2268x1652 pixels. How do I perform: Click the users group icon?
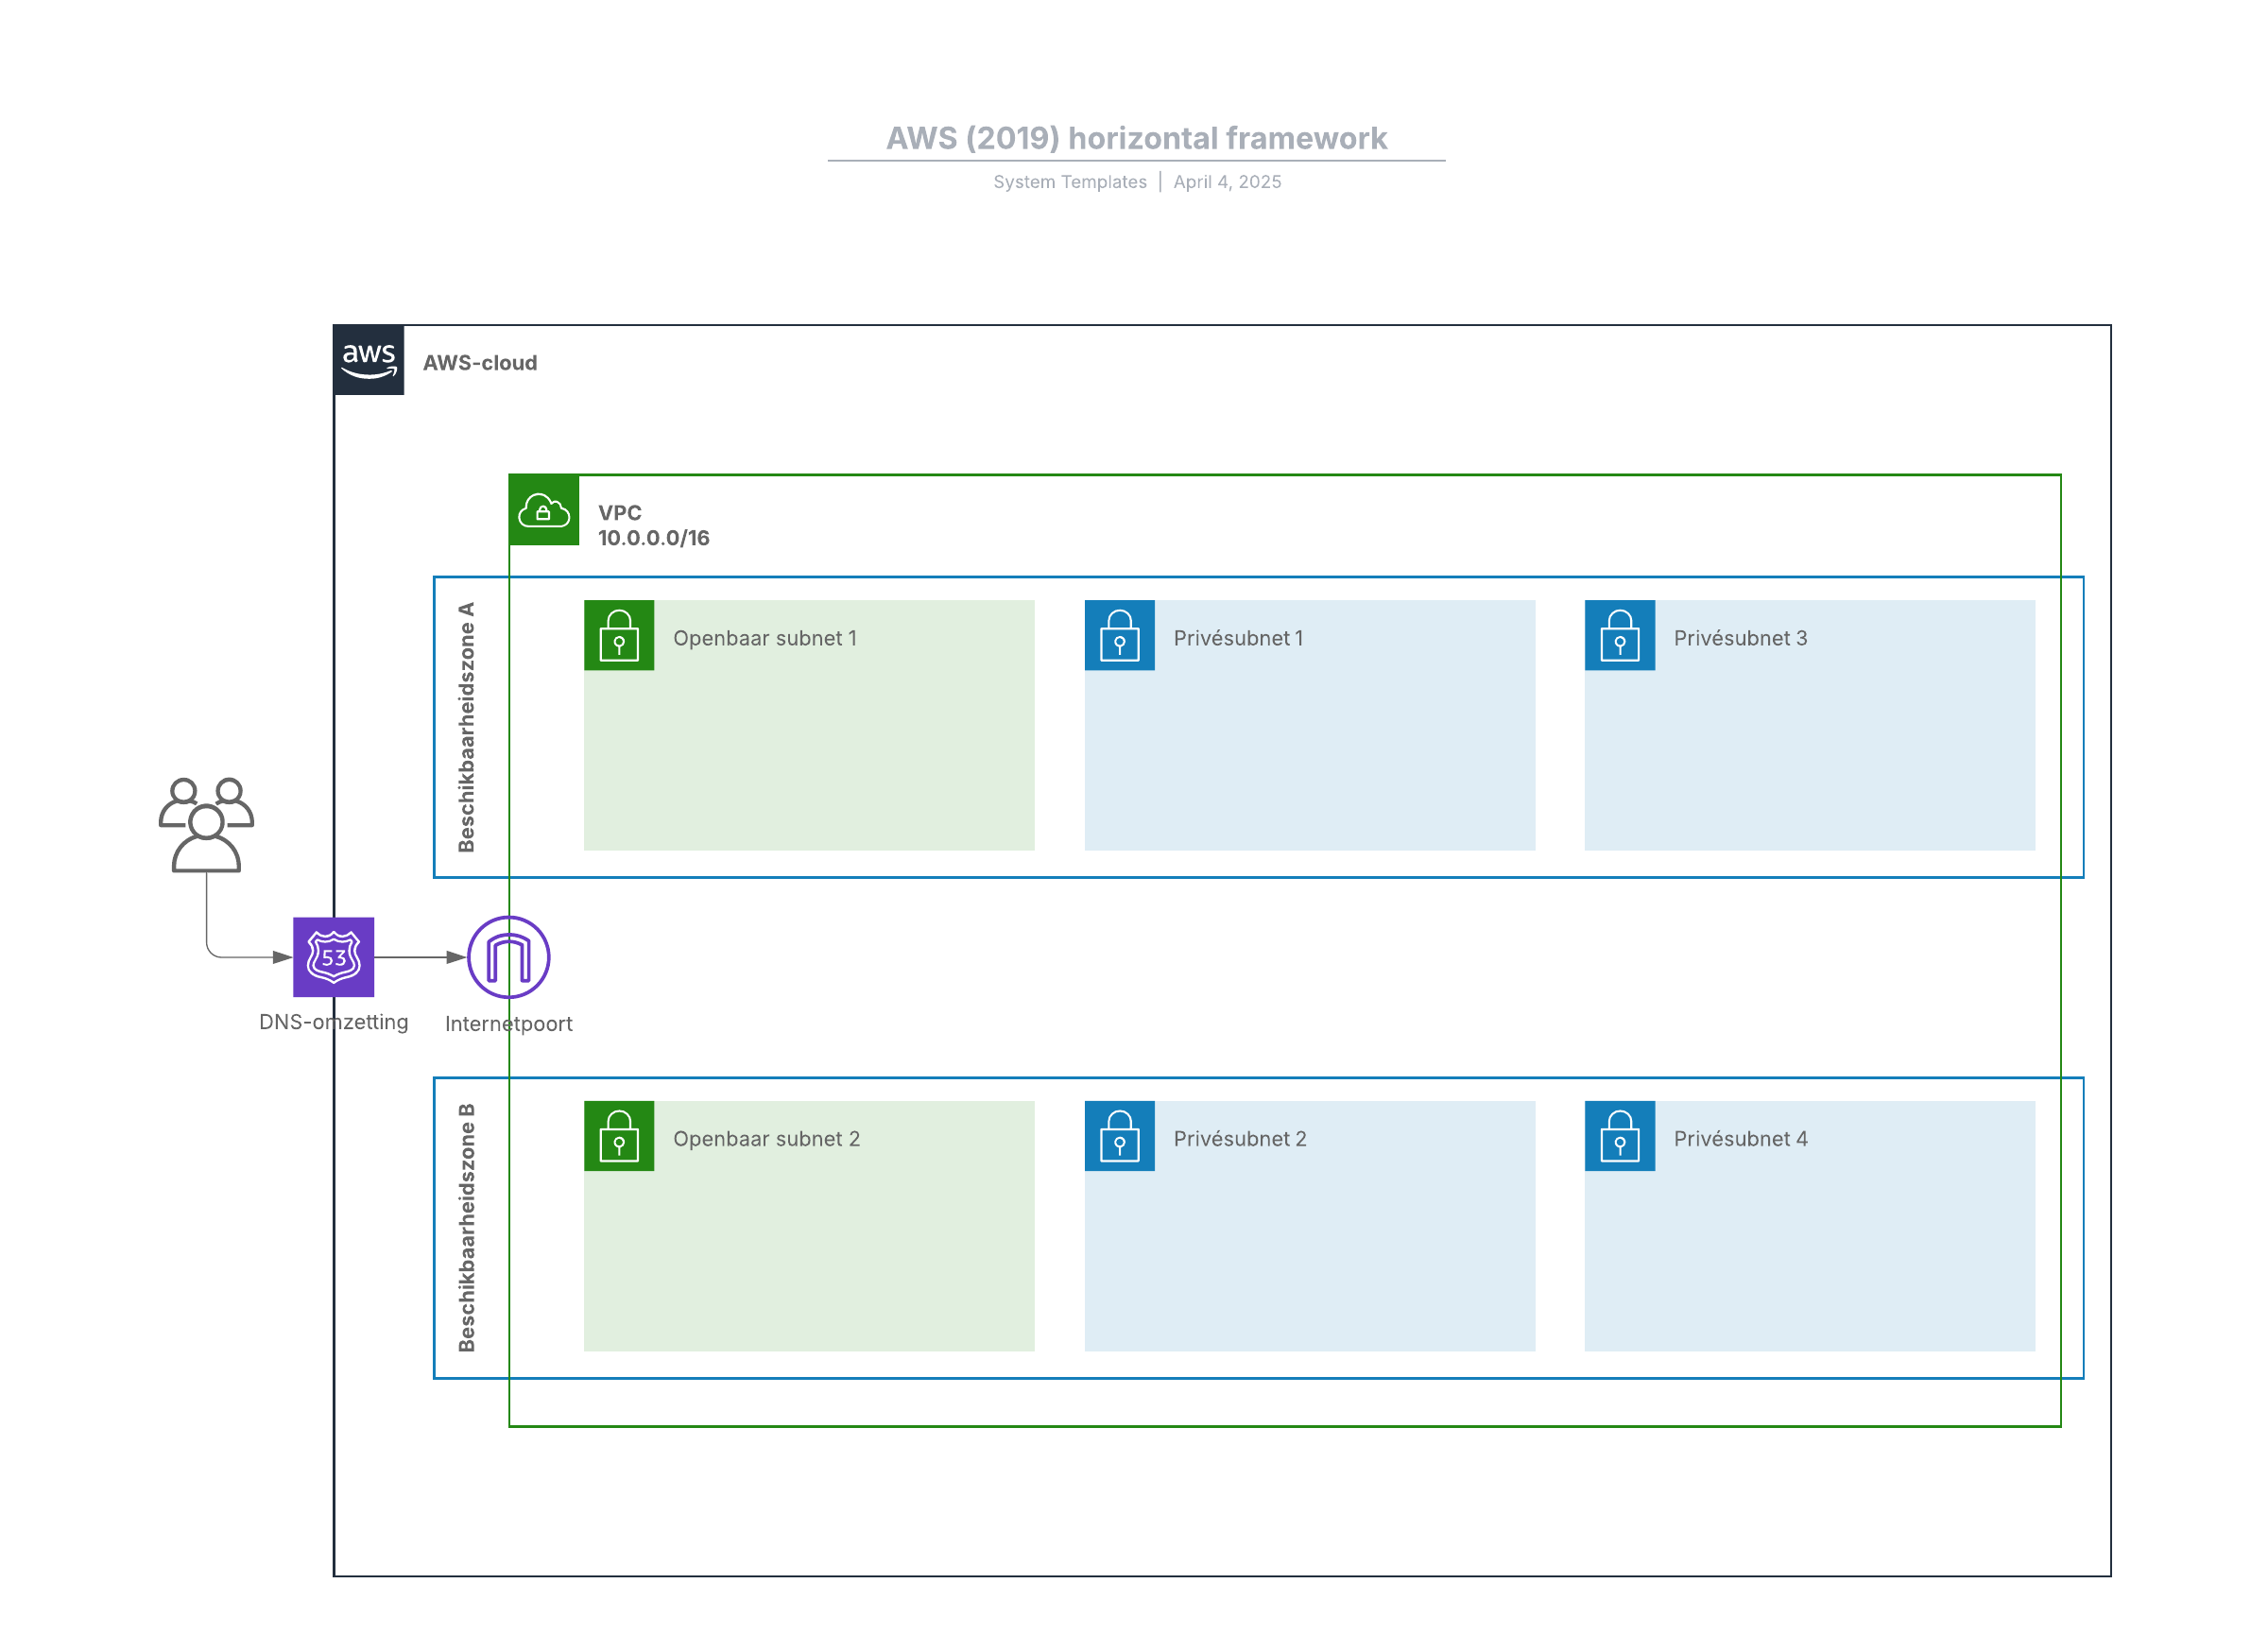click(206, 825)
